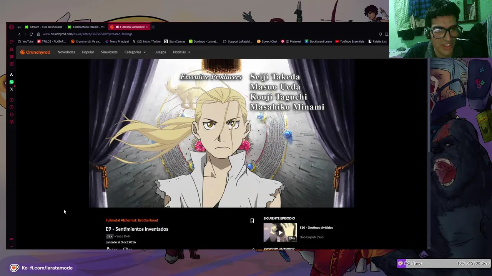The width and height of the screenshot is (492, 276).
Task: Open the TRILCE bookmark
Action: [x=51, y=41]
